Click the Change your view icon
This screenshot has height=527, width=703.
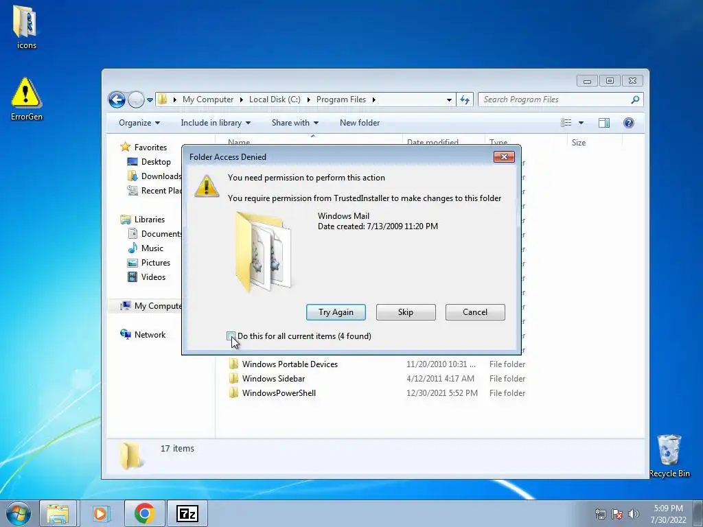point(566,123)
